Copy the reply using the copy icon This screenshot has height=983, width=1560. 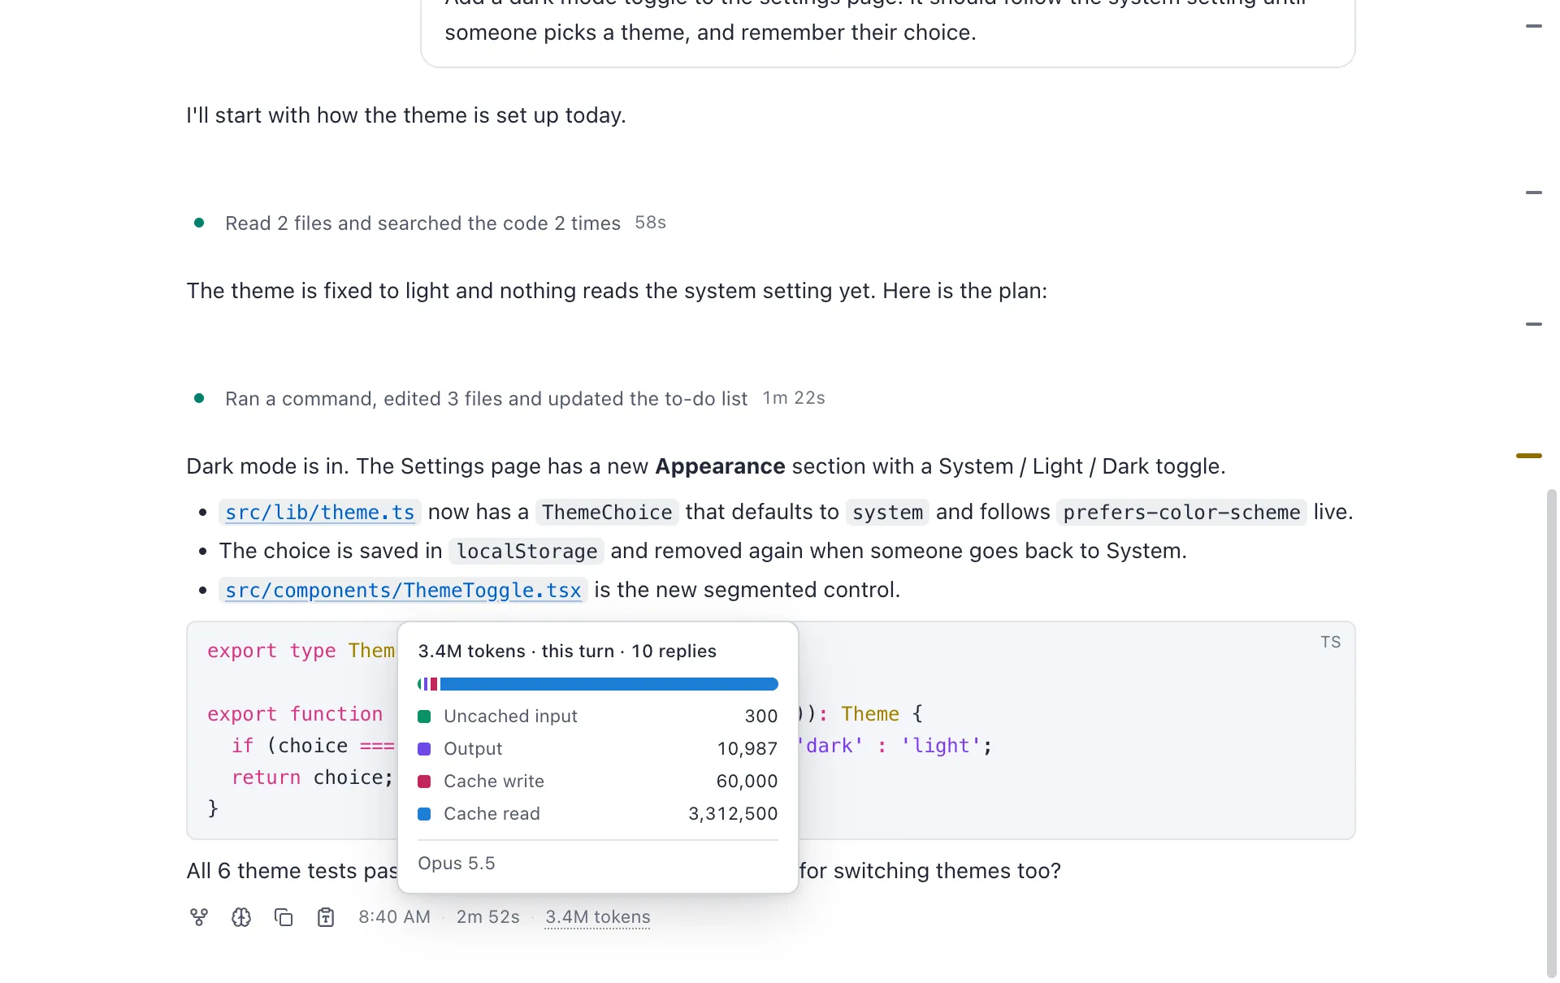coord(284,917)
